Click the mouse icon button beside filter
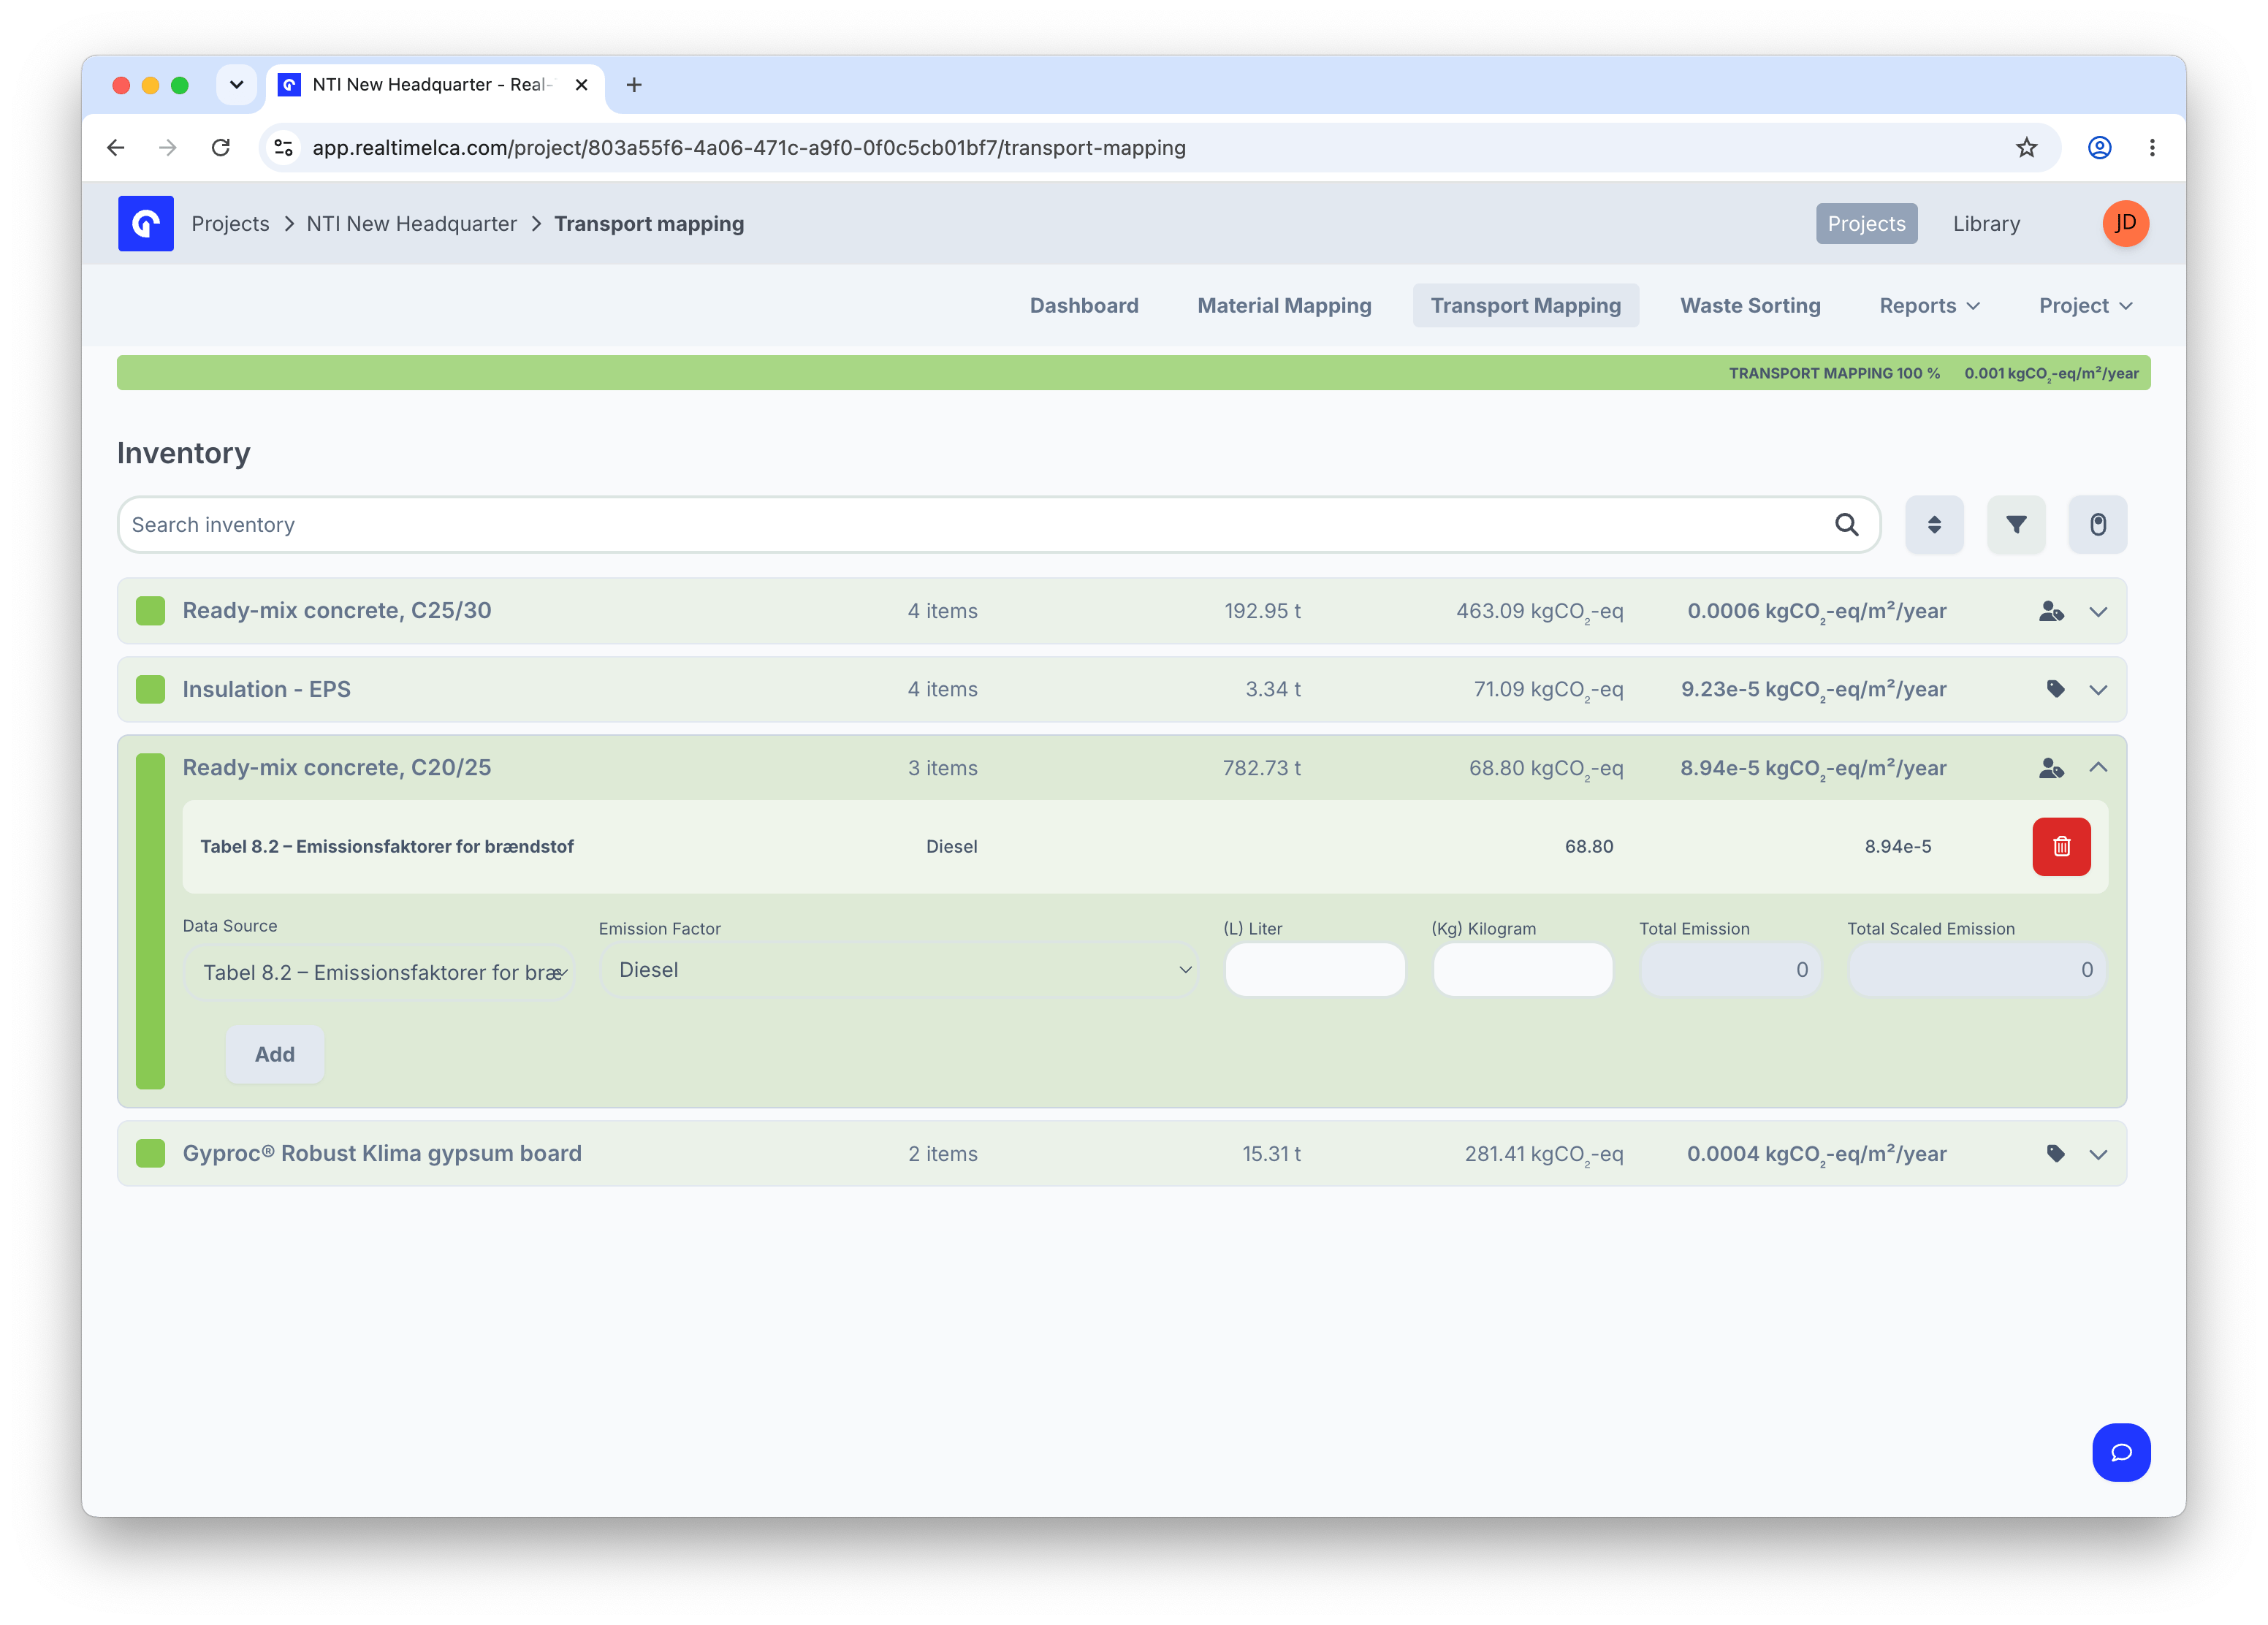 pyautogui.click(x=2098, y=524)
